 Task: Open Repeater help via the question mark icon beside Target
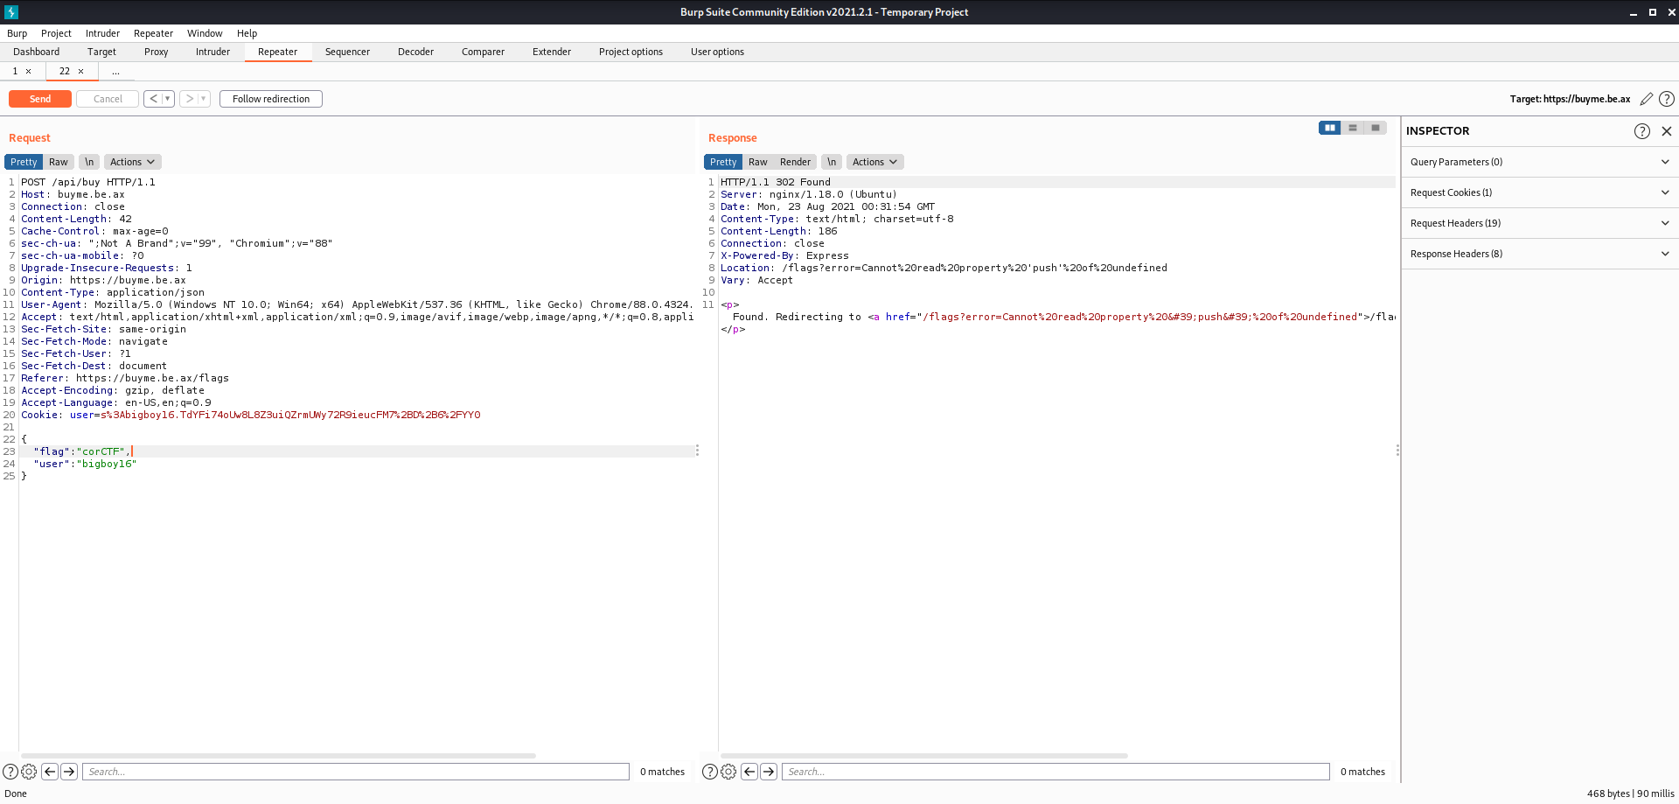1667,99
